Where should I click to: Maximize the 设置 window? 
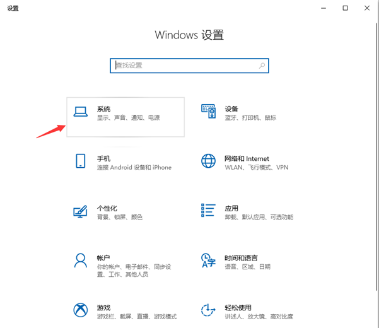coord(345,8)
